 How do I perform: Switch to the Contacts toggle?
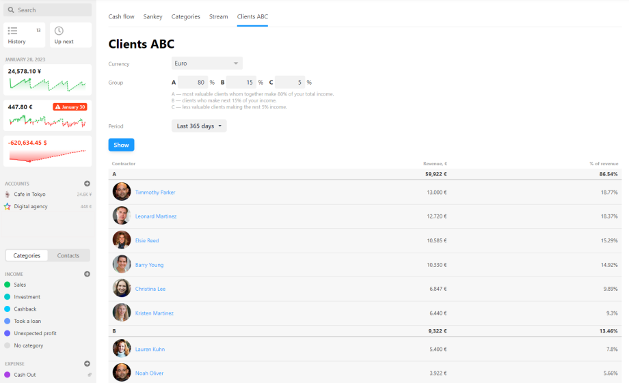tap(68, 255)
